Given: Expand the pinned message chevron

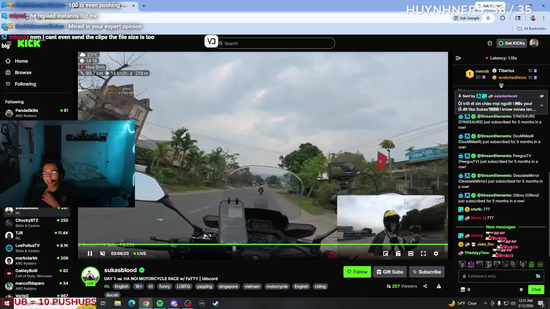Looking at the screenshot, I should [x=541, y=105].
